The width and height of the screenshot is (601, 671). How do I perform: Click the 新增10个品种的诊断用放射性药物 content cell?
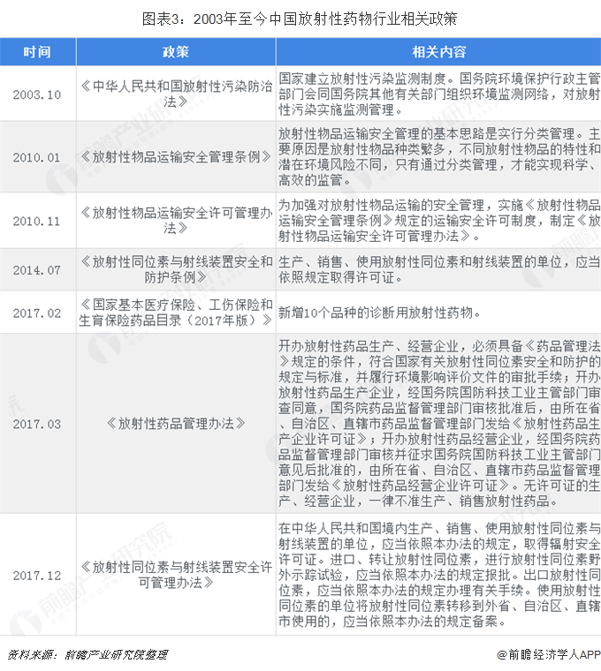click(380, 313)
